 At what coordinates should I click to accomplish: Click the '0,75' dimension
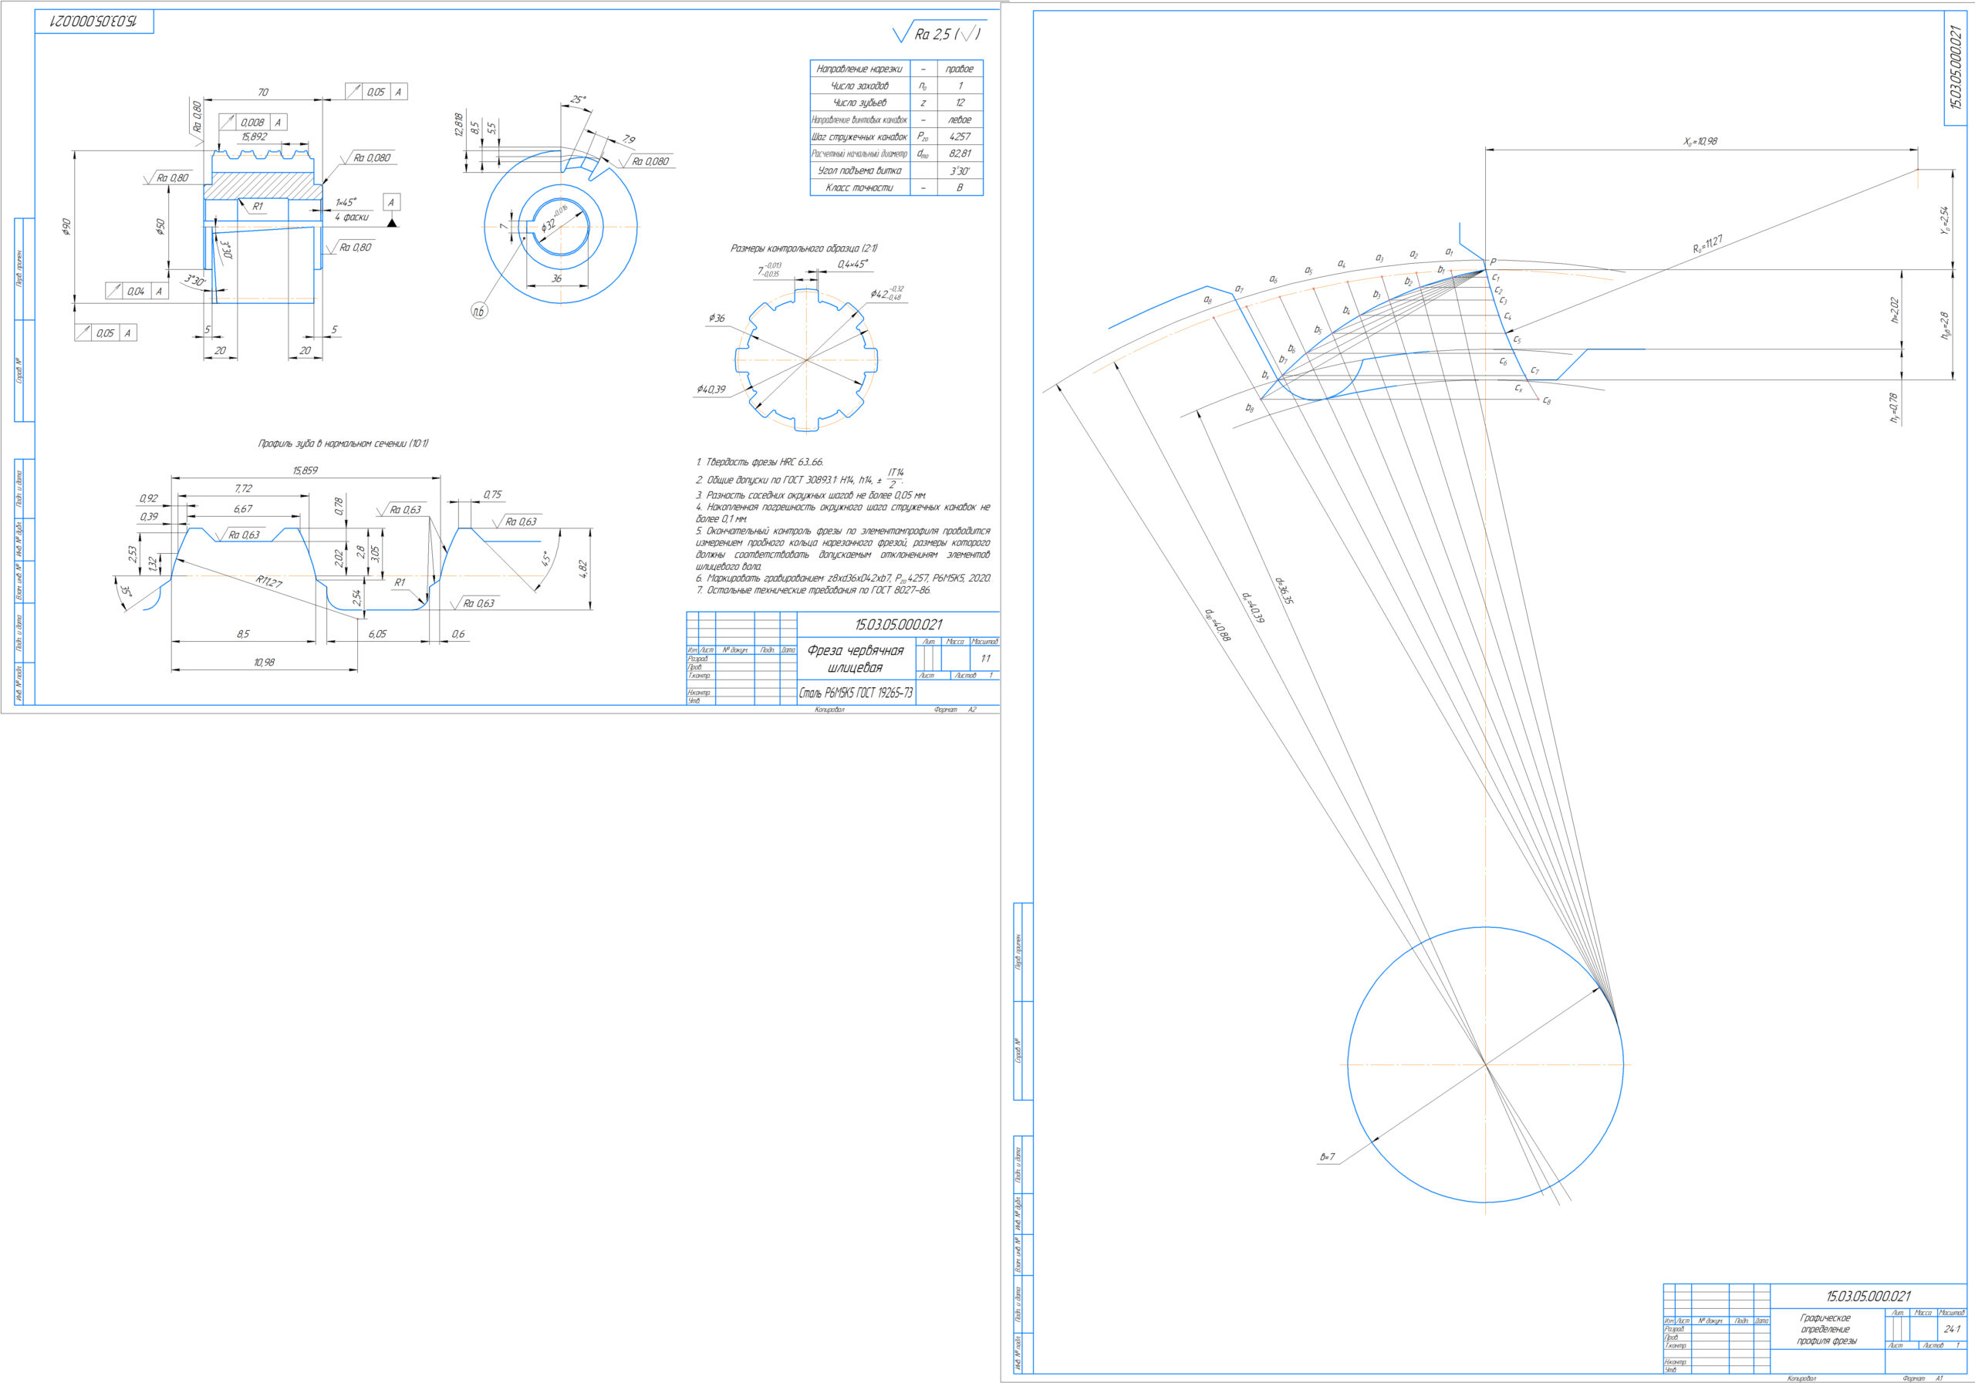click(492, 494)
